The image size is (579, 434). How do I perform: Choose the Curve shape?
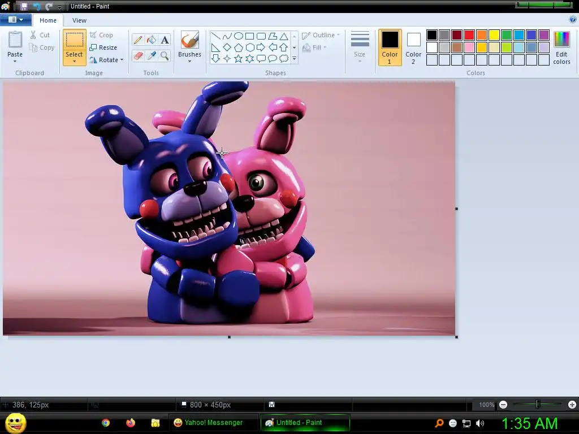click(x=227, y=36)
